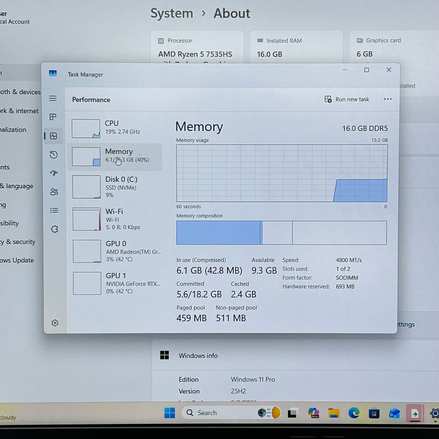439x439 pixels.
Task: Open File Explorer on taskbar
Action: (x=334, y=413)
